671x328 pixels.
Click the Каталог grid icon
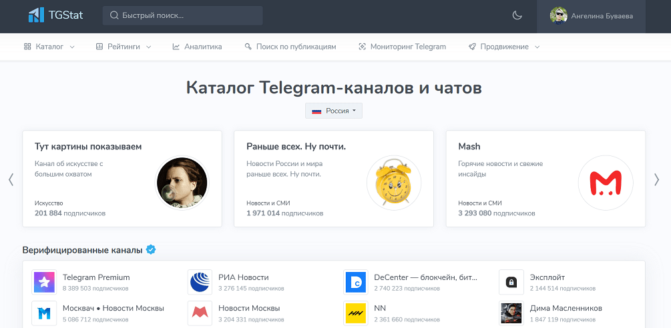click(27, 47)
